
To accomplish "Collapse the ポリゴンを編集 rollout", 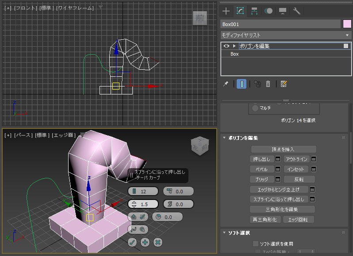I will (224, 138).
